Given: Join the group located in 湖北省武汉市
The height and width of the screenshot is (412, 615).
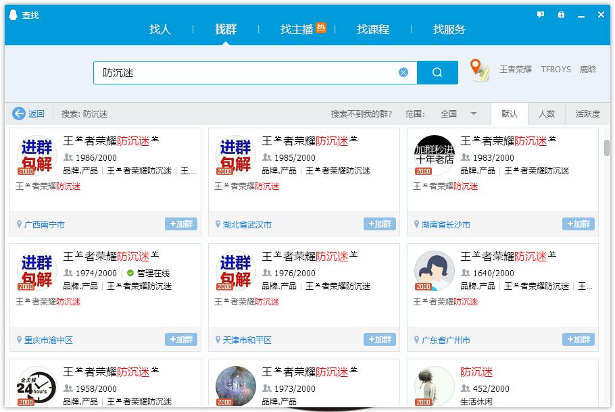Looking at the screenshot, I should click(380, 224).
